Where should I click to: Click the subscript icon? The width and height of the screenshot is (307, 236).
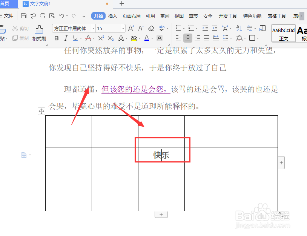pos(110,38)
